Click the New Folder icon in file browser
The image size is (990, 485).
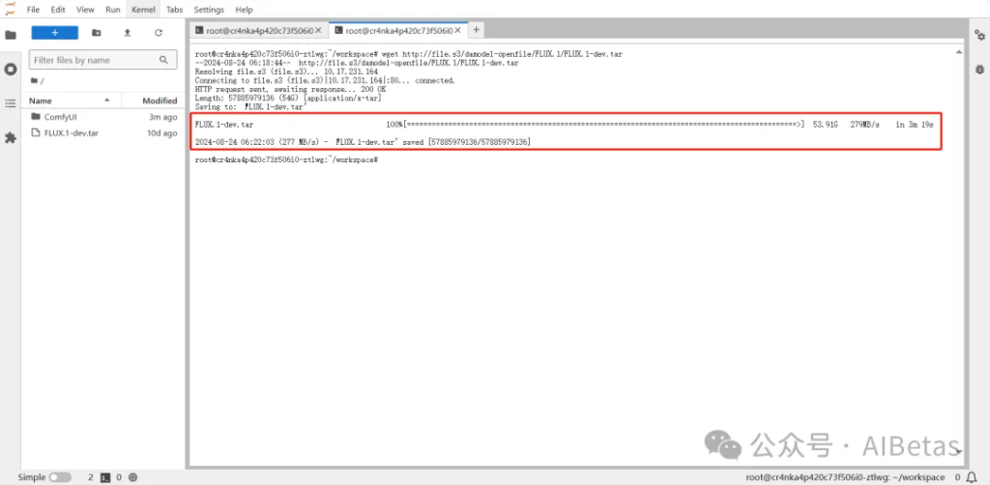[x=96, y=33]
